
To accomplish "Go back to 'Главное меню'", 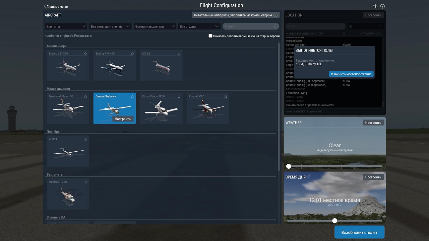I will coord(56,6).
